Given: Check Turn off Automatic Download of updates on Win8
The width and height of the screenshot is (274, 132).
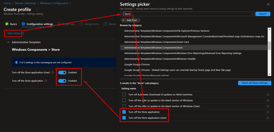Looking at the screenshot, I should [124, 95].
